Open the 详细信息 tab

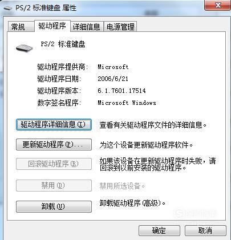[87, 27]
